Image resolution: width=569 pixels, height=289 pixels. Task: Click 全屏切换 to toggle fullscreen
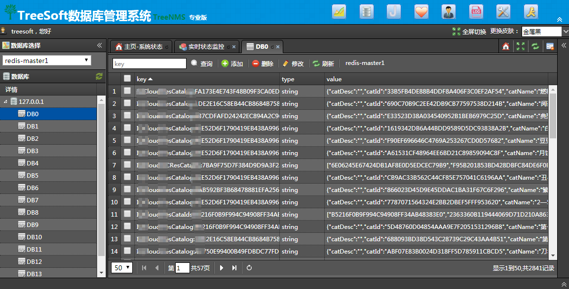click(469, 32)
